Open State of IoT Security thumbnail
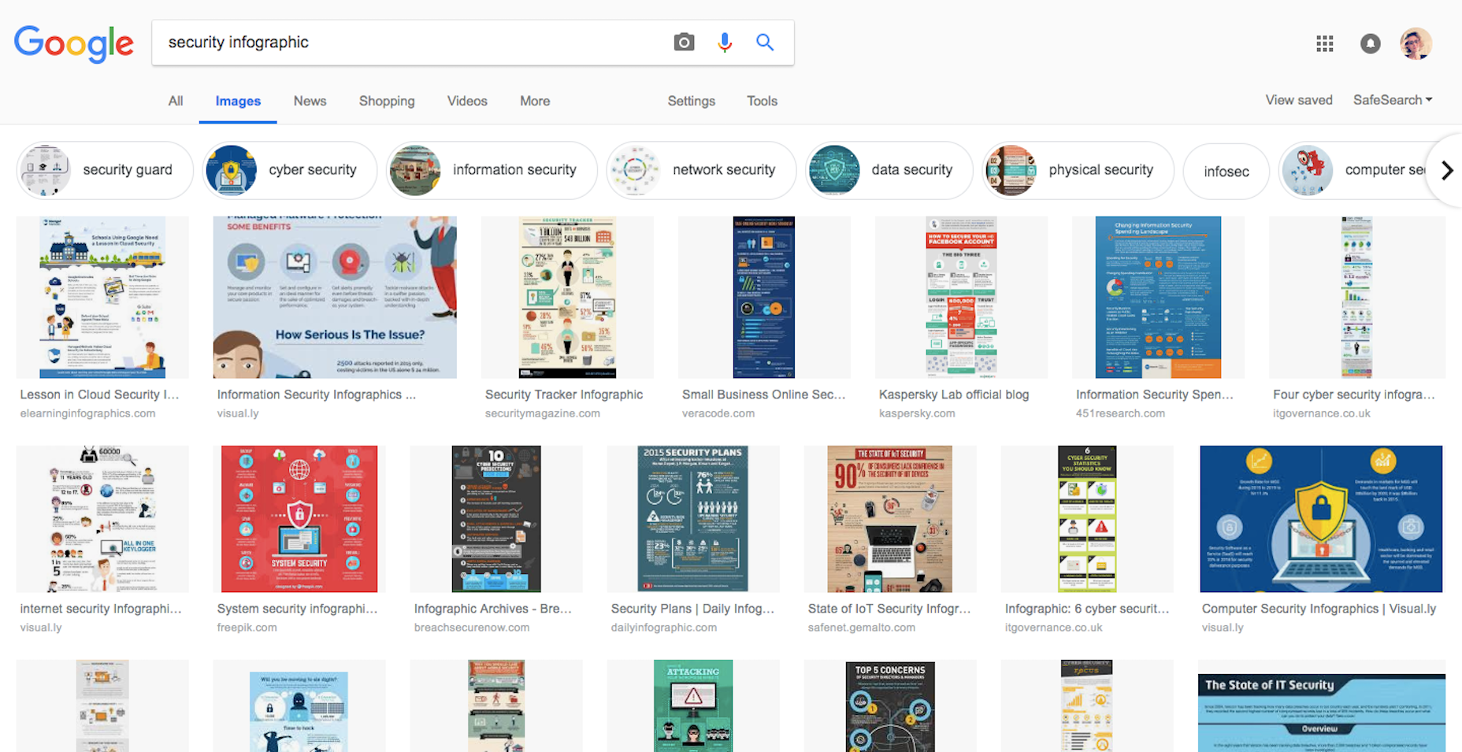The image size is (1462, 752). tap(890, 519)
